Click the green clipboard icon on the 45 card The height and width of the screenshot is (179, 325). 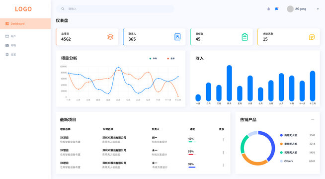coord(244,37)
